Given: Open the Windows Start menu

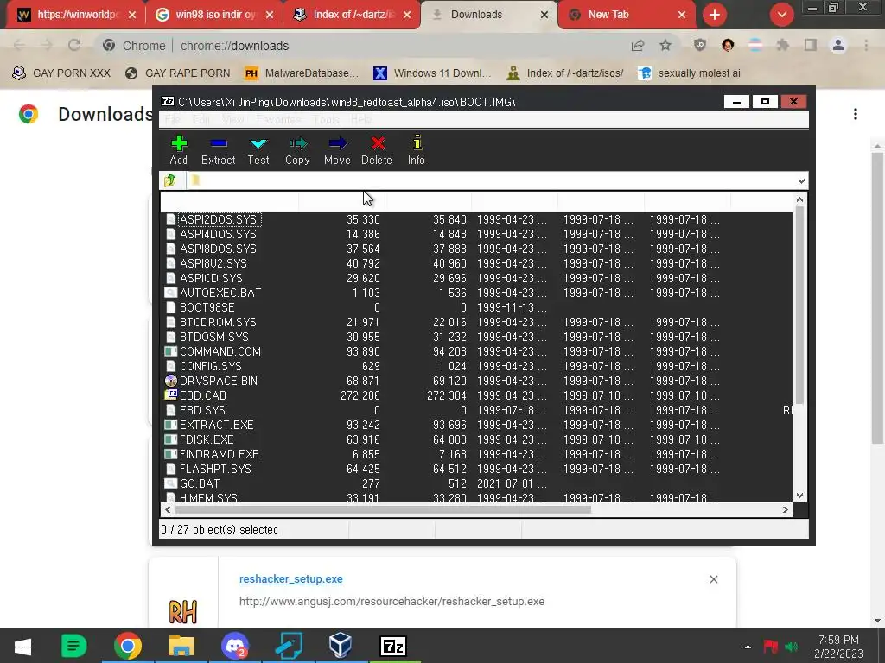Looking at the screenshot, I should [22, 646].
